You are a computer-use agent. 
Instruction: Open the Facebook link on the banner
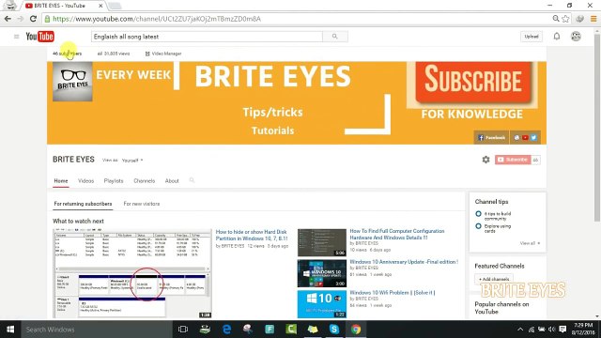point(491,138)
